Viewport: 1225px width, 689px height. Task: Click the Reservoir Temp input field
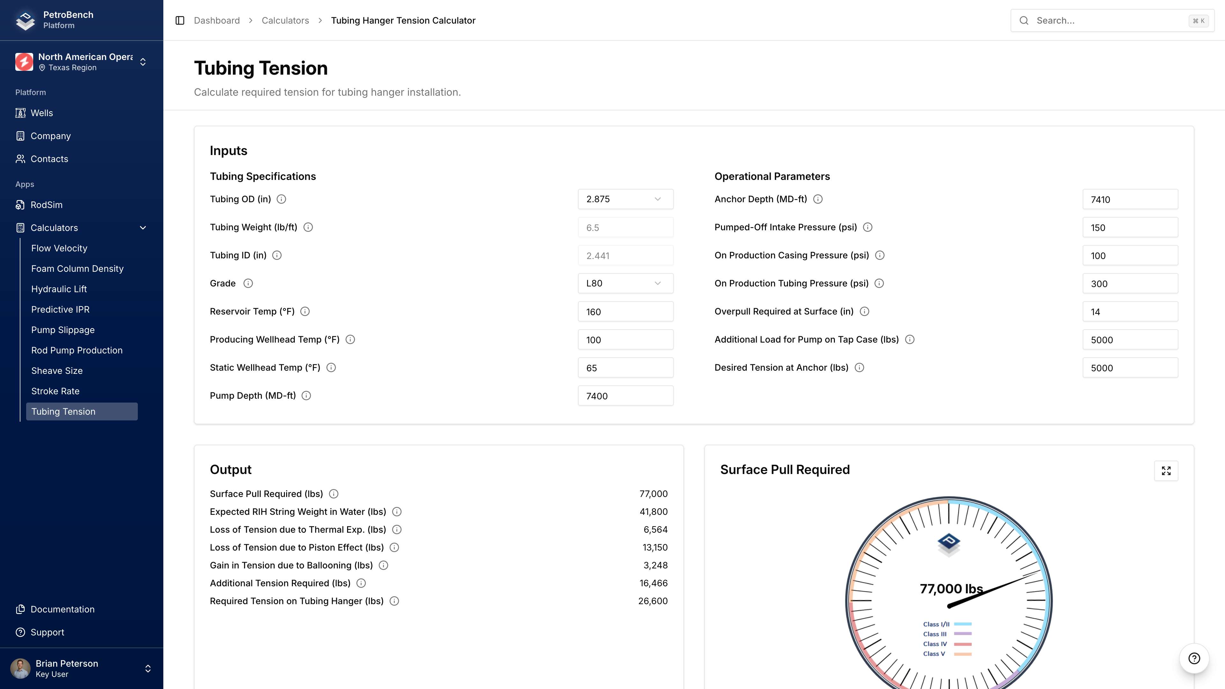(625, 312)
